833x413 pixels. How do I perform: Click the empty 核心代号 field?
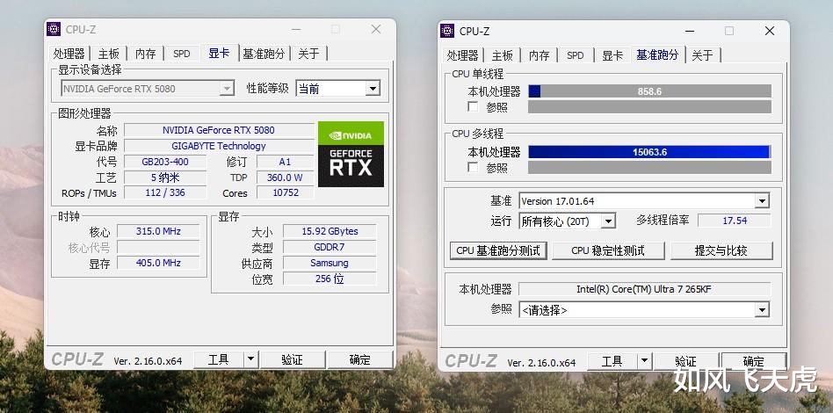tap(158, 247)
